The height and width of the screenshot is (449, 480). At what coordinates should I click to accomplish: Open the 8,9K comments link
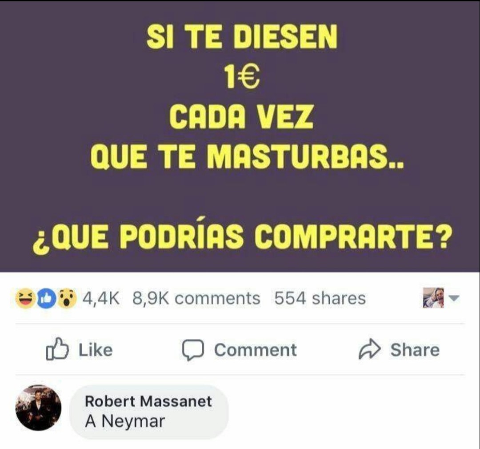click(196, 298)
